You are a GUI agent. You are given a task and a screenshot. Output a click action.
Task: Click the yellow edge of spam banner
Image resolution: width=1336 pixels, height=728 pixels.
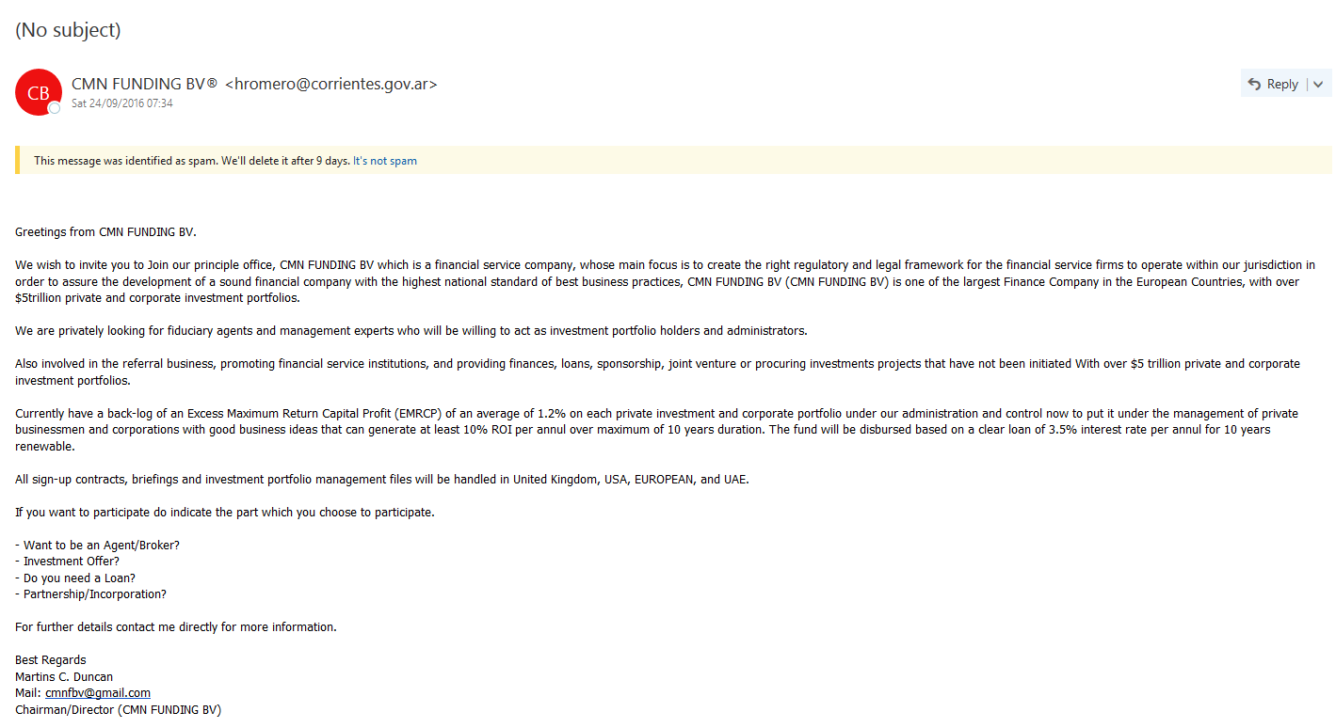tap(17, 160)
